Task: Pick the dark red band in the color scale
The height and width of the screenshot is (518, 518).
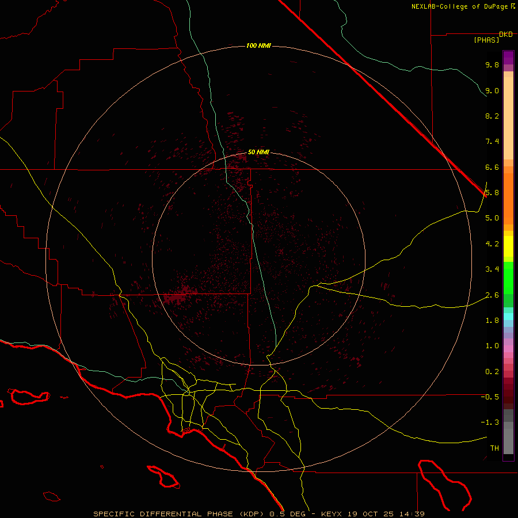Action: pos(508,393)
